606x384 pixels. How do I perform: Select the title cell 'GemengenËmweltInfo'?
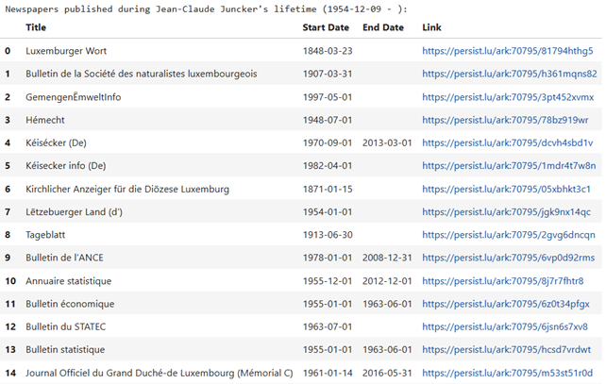[73, 97]
